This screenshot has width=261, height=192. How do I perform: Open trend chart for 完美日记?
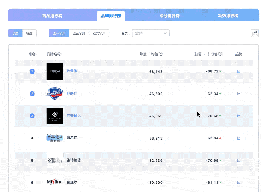239,116
